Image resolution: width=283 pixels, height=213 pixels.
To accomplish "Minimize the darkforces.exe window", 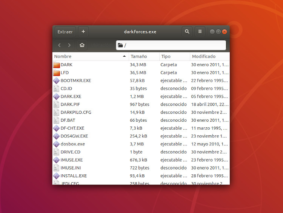I will click(212, 32).
